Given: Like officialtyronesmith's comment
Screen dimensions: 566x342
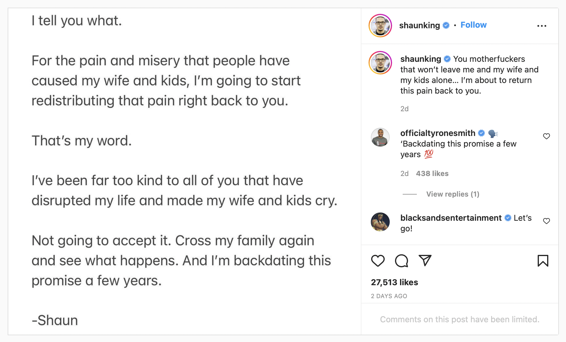Looking at the screenshot, I should [546, 136].
